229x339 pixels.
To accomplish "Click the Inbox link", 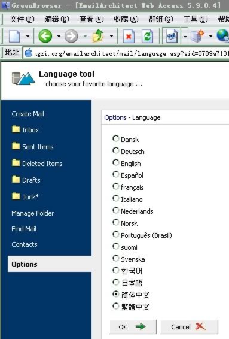I will point(30,130).
